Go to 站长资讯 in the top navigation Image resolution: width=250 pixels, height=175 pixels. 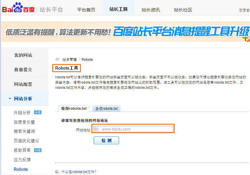[x=151, y=10]
